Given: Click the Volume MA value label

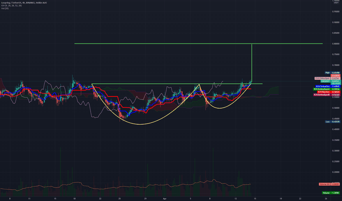Looking at the screenshot, I should tap(329, 184).
